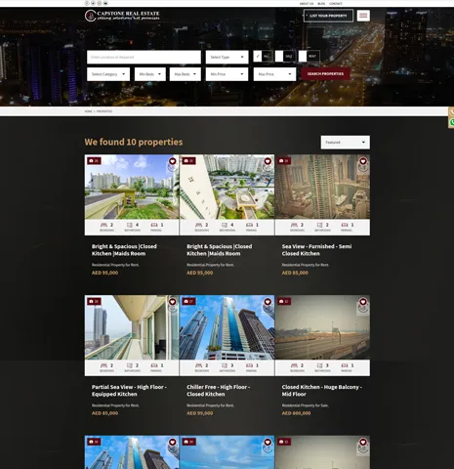Expand the Max Beds dropdown
This screenshot has width=454, height=469.
tap(186, 74)
